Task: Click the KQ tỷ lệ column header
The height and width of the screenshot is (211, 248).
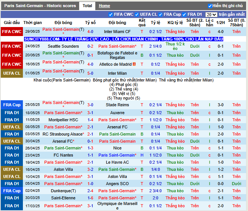Action: (175, 23)
